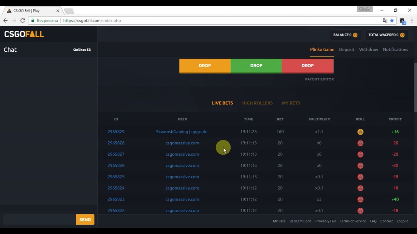The width and height of the screenshot is (417, 234).
Task: Open the Provably Fair footer link
Action: [325, 221]
